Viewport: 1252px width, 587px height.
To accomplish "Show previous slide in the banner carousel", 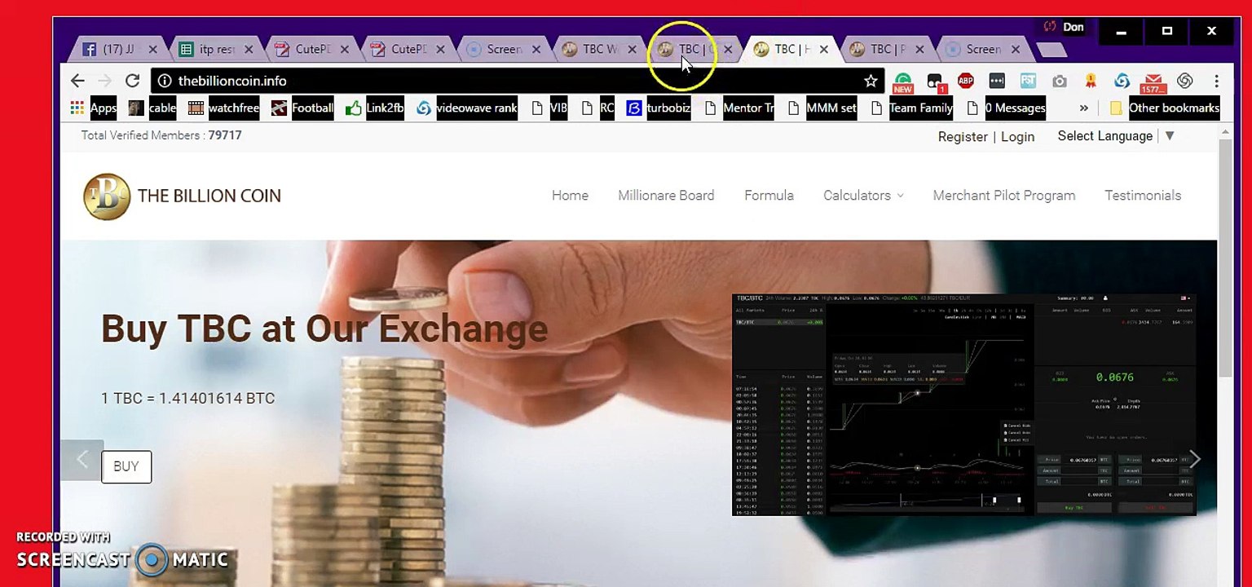I will pos(82,460).
